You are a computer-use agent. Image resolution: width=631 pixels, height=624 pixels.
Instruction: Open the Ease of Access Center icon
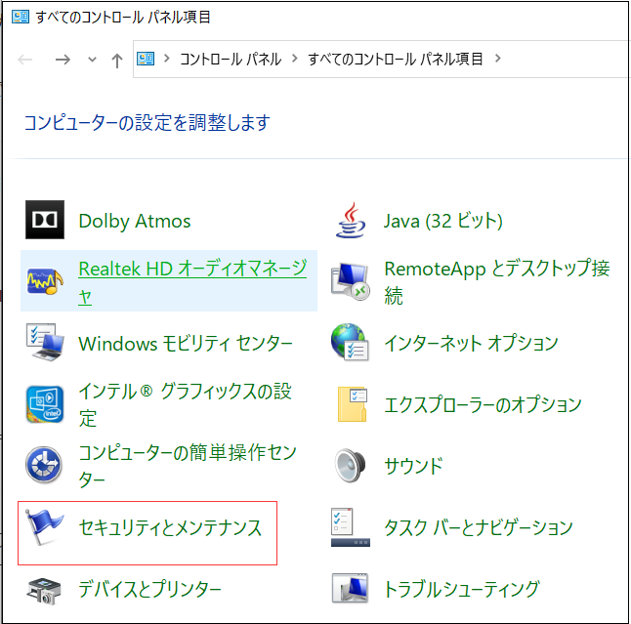pos(44,465)
